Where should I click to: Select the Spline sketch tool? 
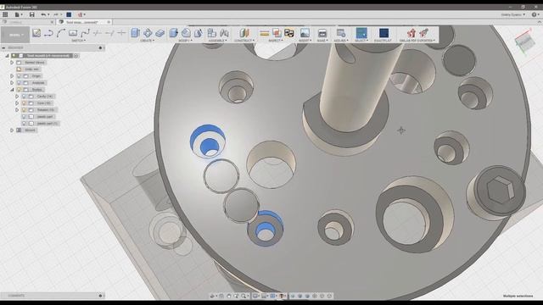(x=85, y=33)
